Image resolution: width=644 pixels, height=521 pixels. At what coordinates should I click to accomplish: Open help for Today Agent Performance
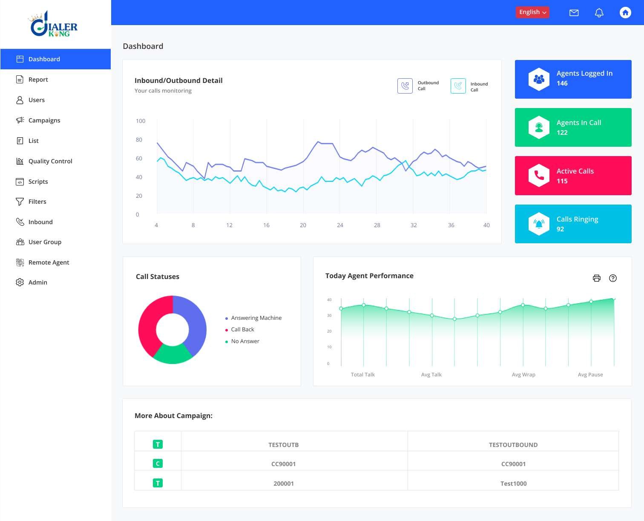point(612,278)
